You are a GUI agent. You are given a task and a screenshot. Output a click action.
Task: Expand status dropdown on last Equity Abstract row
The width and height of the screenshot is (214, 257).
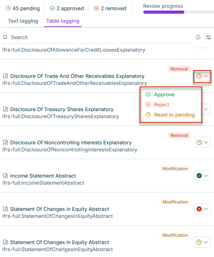tap(202, 242)
